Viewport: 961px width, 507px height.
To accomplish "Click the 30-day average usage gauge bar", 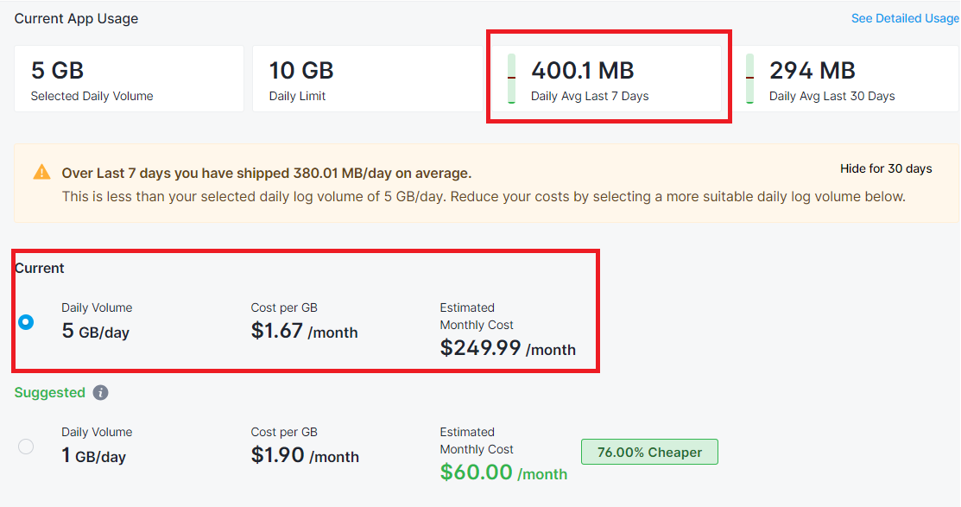I will (x=749, y=79).
